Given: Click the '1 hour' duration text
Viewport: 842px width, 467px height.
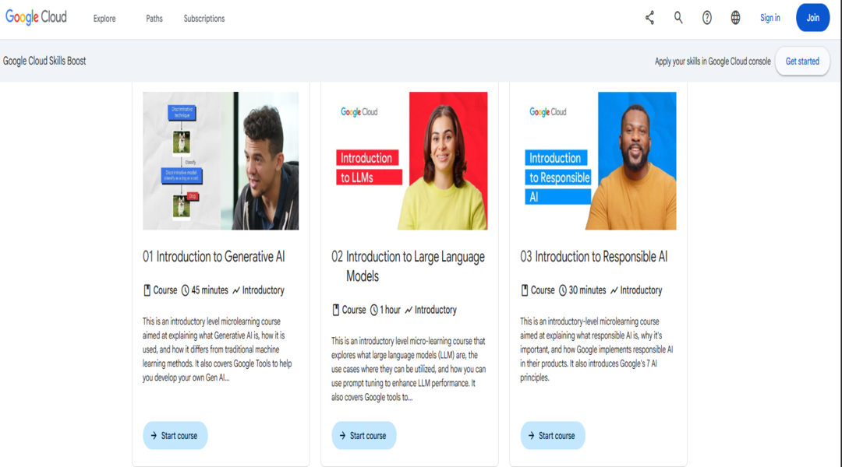Looking at the screenshot, I should 391,310.
